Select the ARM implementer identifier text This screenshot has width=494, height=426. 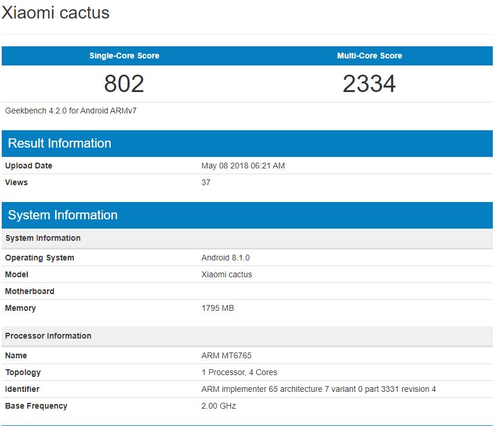[318, 389]
